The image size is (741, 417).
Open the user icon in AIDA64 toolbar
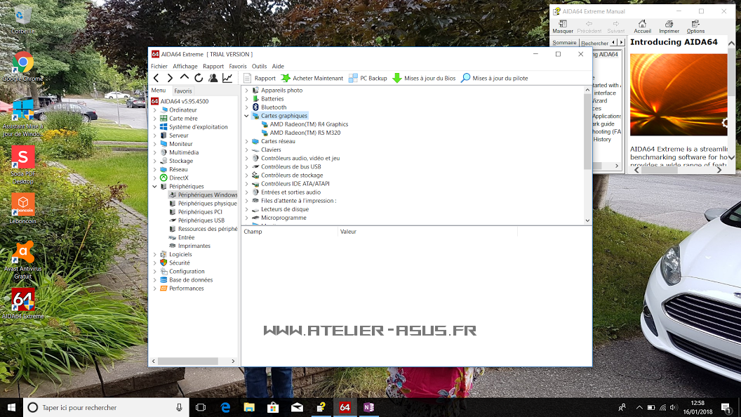click(213, 78)
